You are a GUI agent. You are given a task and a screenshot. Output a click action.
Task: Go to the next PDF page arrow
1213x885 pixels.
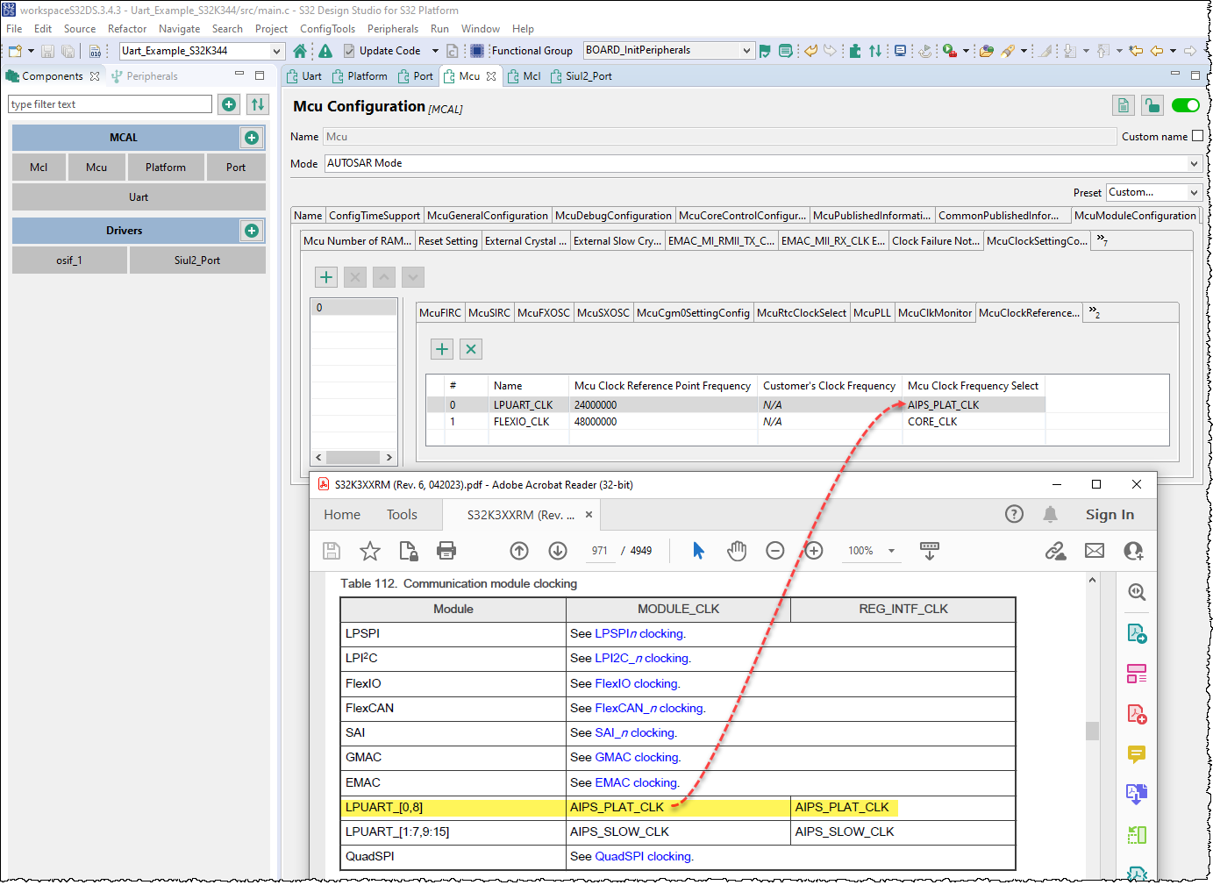pos(558,551)
